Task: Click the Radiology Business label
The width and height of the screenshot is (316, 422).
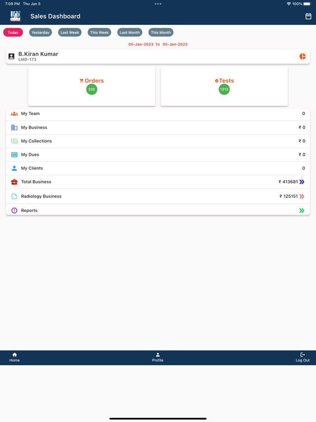Action: [x=41, y=197]
